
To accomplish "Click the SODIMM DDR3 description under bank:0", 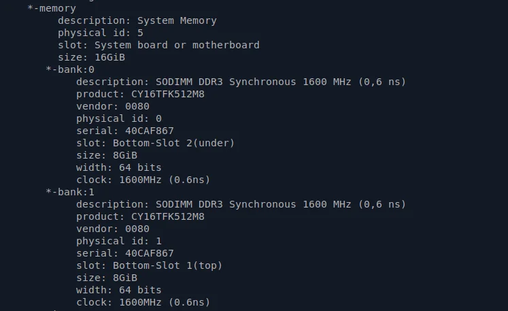I will (x=240, y=82).
